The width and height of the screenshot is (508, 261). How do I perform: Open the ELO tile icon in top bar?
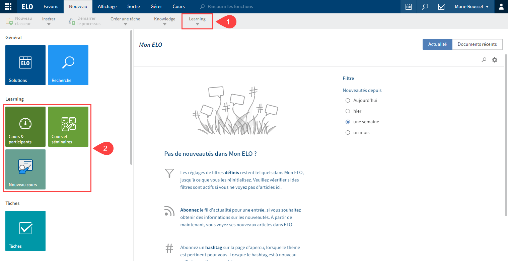(x=408, y=7)
